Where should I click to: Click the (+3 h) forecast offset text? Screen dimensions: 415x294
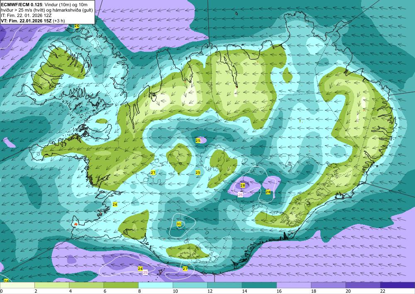[59, 21]
